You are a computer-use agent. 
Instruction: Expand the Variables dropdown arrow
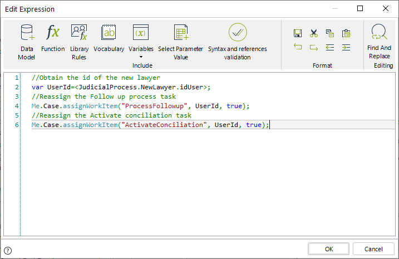[141, 57]
